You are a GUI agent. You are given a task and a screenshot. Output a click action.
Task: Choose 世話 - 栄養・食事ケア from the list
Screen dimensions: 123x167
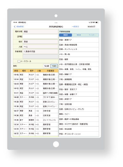(79, 94)
